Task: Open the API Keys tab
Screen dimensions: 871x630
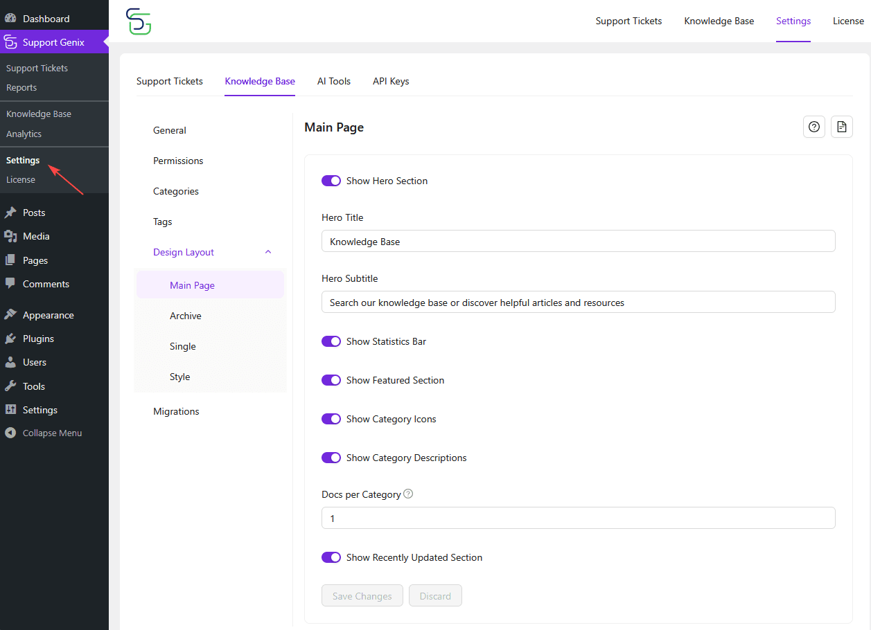Action: pyautogui.click(x=390, y=81)
